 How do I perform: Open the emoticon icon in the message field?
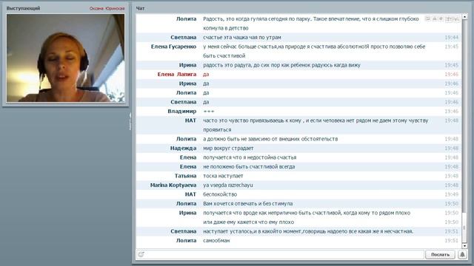(x=141, y=254)
